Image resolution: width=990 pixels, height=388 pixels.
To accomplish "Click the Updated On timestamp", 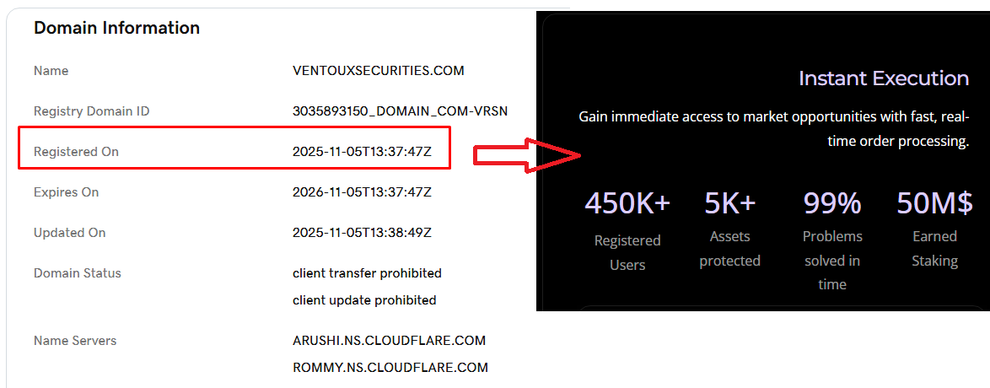I will (362, 233).
